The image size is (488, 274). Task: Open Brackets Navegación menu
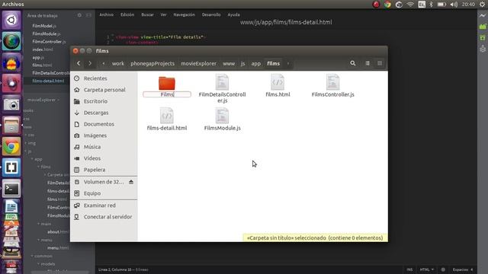pos(185,14)
